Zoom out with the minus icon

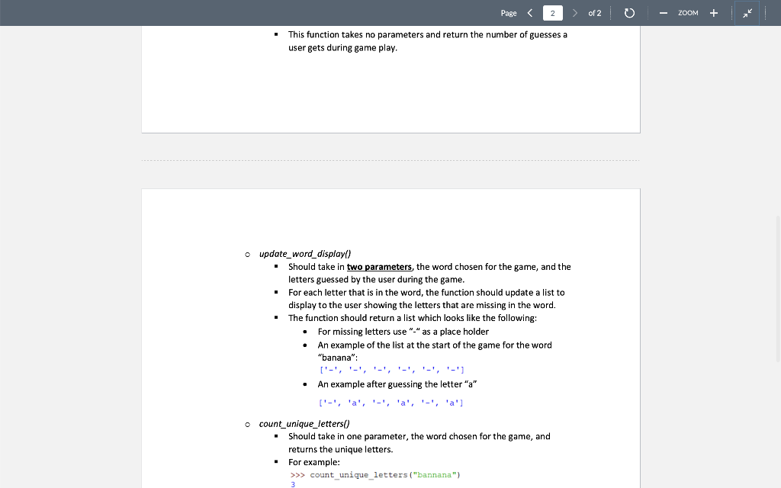point(663,13)
